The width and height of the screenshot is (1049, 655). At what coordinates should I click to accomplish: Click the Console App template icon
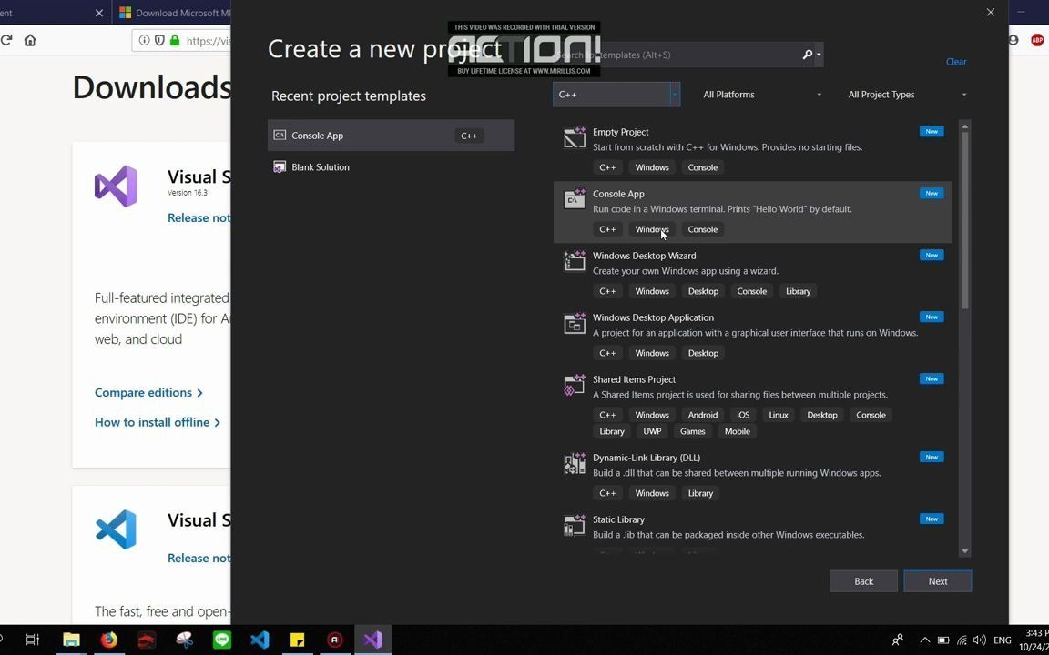click(x=575, y=199)
